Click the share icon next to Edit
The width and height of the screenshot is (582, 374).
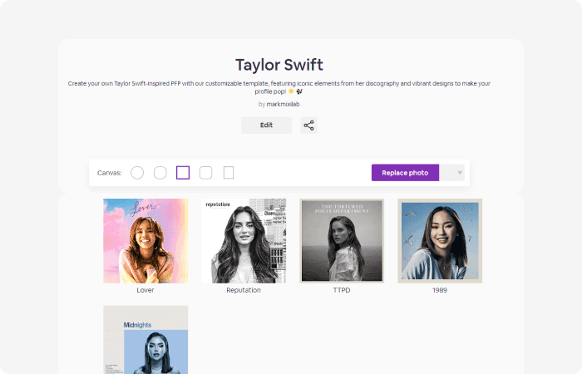[308, 125]
